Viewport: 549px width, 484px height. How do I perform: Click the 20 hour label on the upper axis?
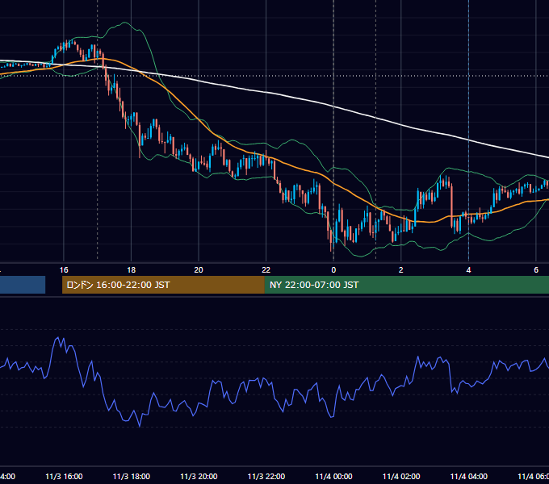pos(199,270)
